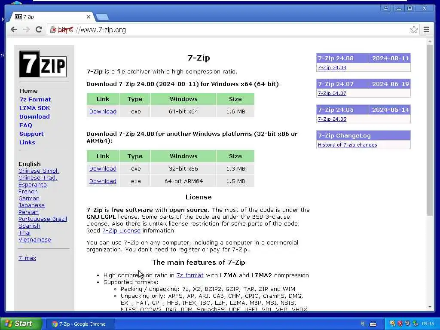Screen dimensions: 440x330
Task: Open the 7-Zip 24.07 news link
Action: pyautogui.click(x=332, y=93)
